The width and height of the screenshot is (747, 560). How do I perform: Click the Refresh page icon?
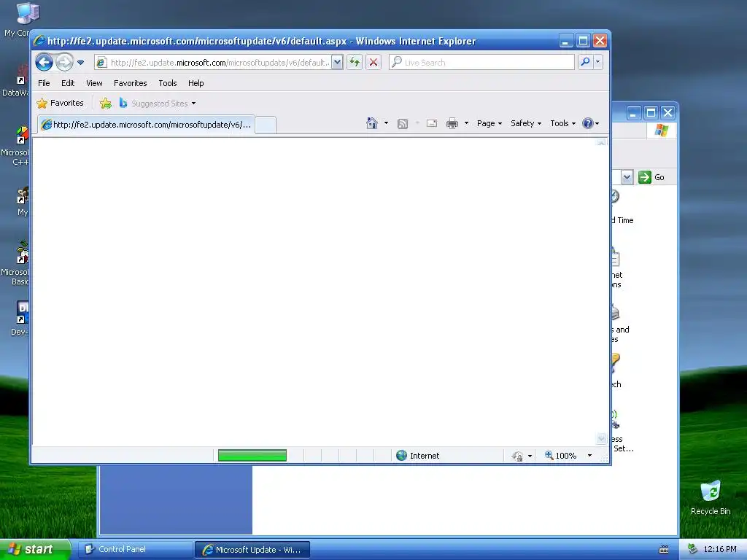click(x=355, y=63)
